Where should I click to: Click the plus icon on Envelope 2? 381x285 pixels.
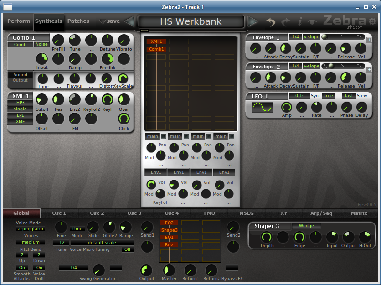369,70
